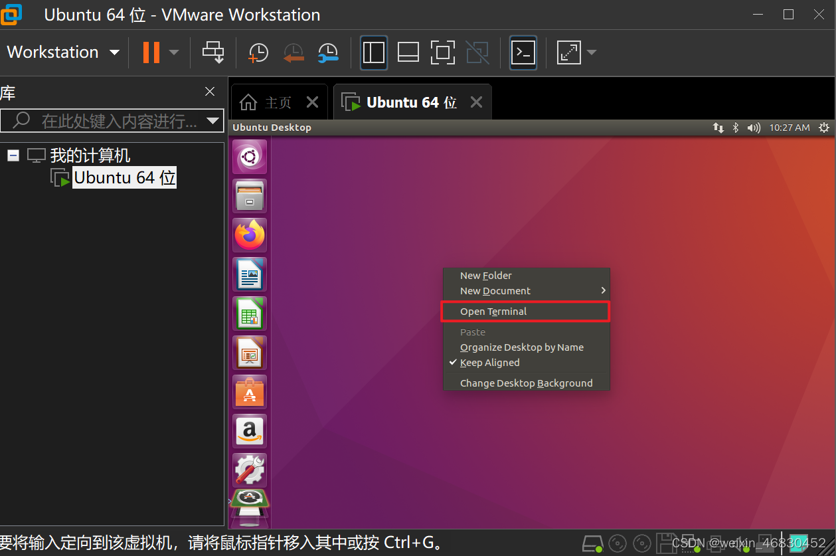This screenshot has width=836, height=556.
Task: Expand the New Document submenu
Action: click(x=527, y=291)
